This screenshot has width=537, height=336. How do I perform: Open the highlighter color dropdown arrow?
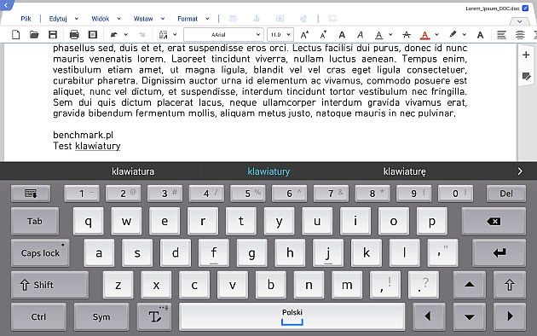[x=465, y=35]
